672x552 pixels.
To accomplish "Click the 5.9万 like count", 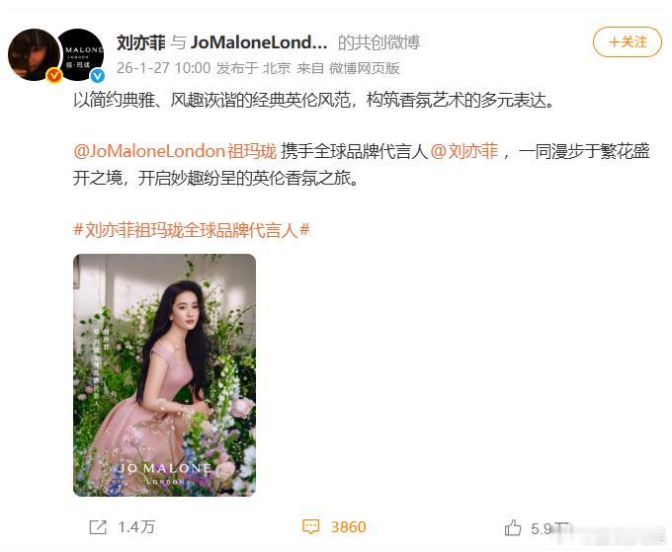I will 550,528.
